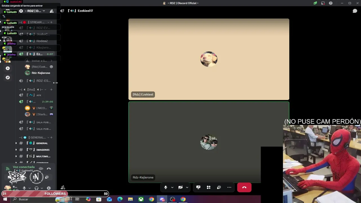Start an activity from the call bar
This screenshot has width=361, height=203.
coord(209,187)
